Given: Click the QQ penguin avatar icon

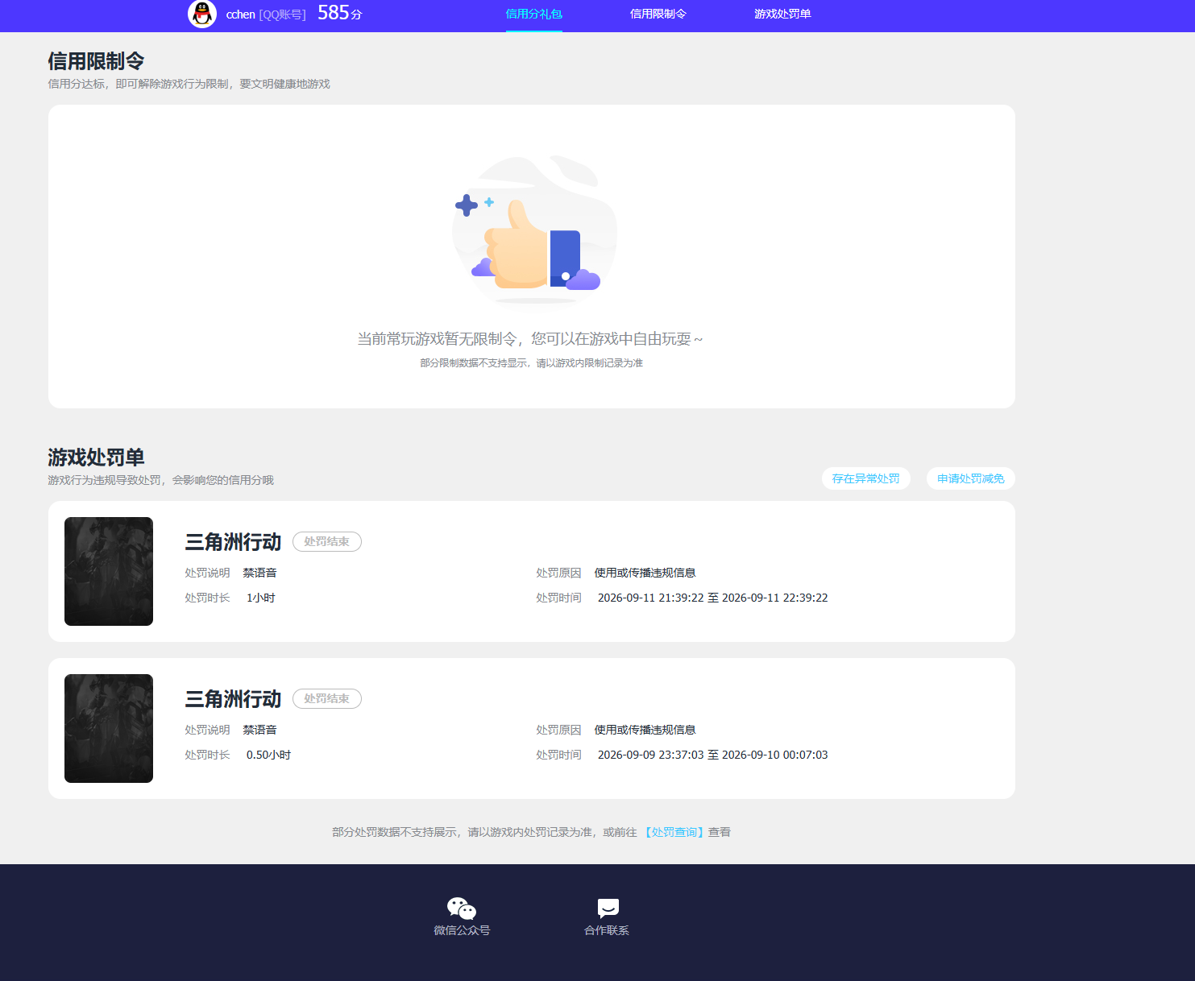Looking at the screenshot, I should click(202, 14).
